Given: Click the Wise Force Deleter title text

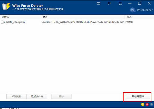Looking at the screenshot, I should tap(28, 6).
